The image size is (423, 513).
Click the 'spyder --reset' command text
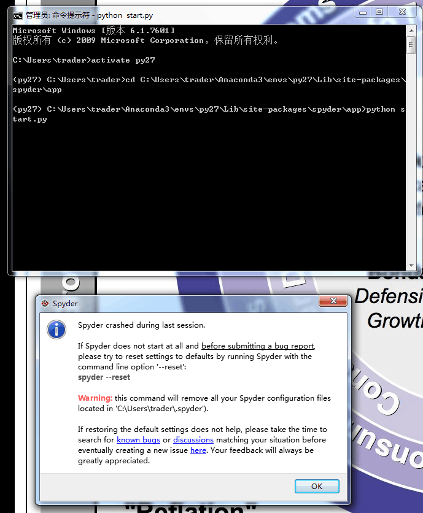point(104,377)
